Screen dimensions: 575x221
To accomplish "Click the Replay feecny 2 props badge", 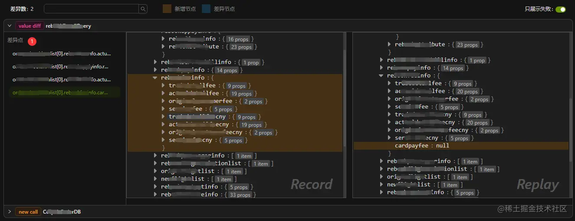I will coord(489,130).
